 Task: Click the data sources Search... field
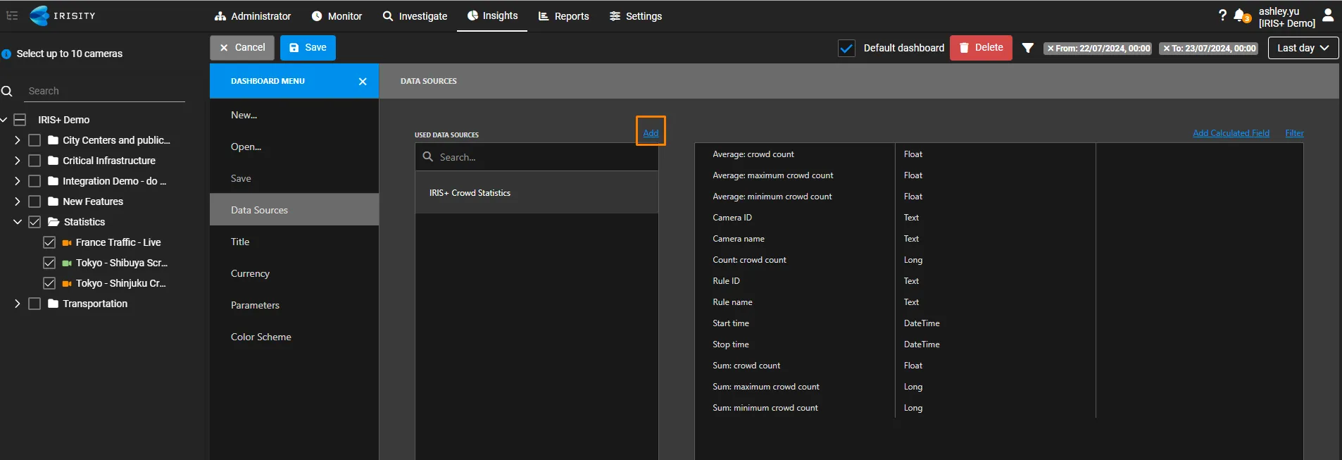coord(537,157)
